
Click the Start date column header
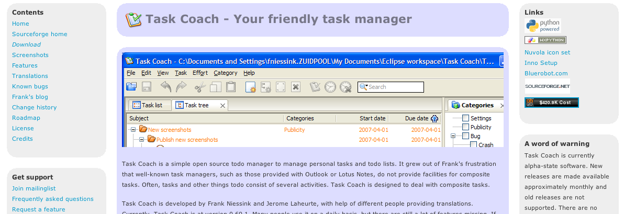[x=362, y=119]
